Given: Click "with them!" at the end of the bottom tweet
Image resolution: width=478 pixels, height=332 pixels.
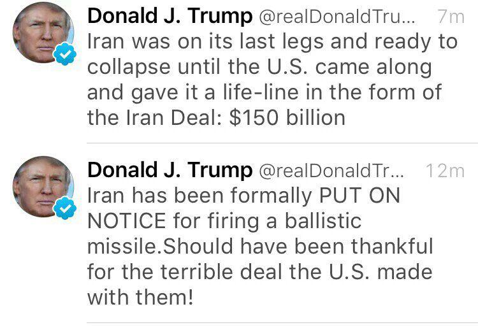Looking at the screenshot, I should point(140,297).
